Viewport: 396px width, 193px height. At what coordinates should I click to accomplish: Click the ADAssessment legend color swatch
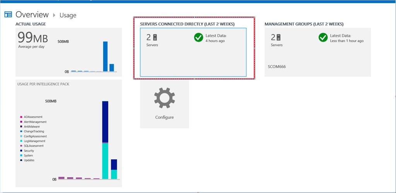pyautogui.click(x=21, y=117)
